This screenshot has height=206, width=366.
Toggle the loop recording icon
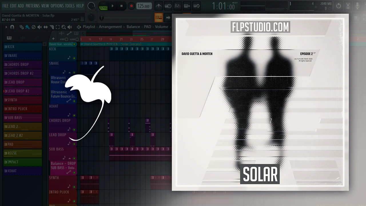tap(196, 6)
